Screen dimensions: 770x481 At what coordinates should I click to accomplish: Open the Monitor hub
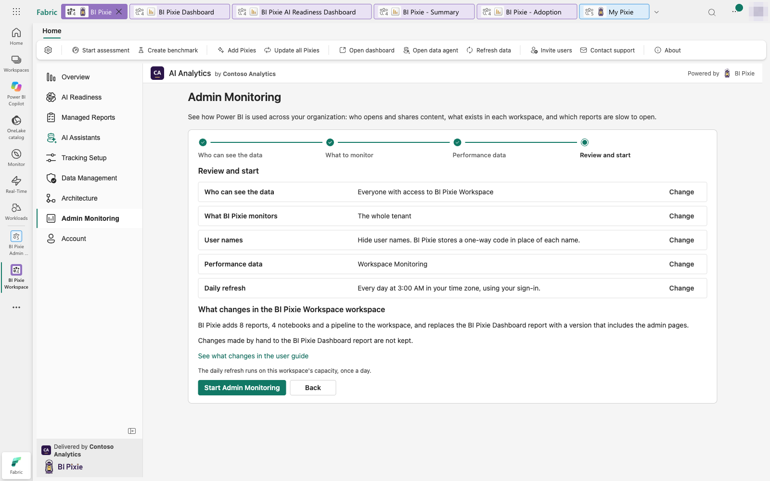pyautogui.click(x=16, y=158)
